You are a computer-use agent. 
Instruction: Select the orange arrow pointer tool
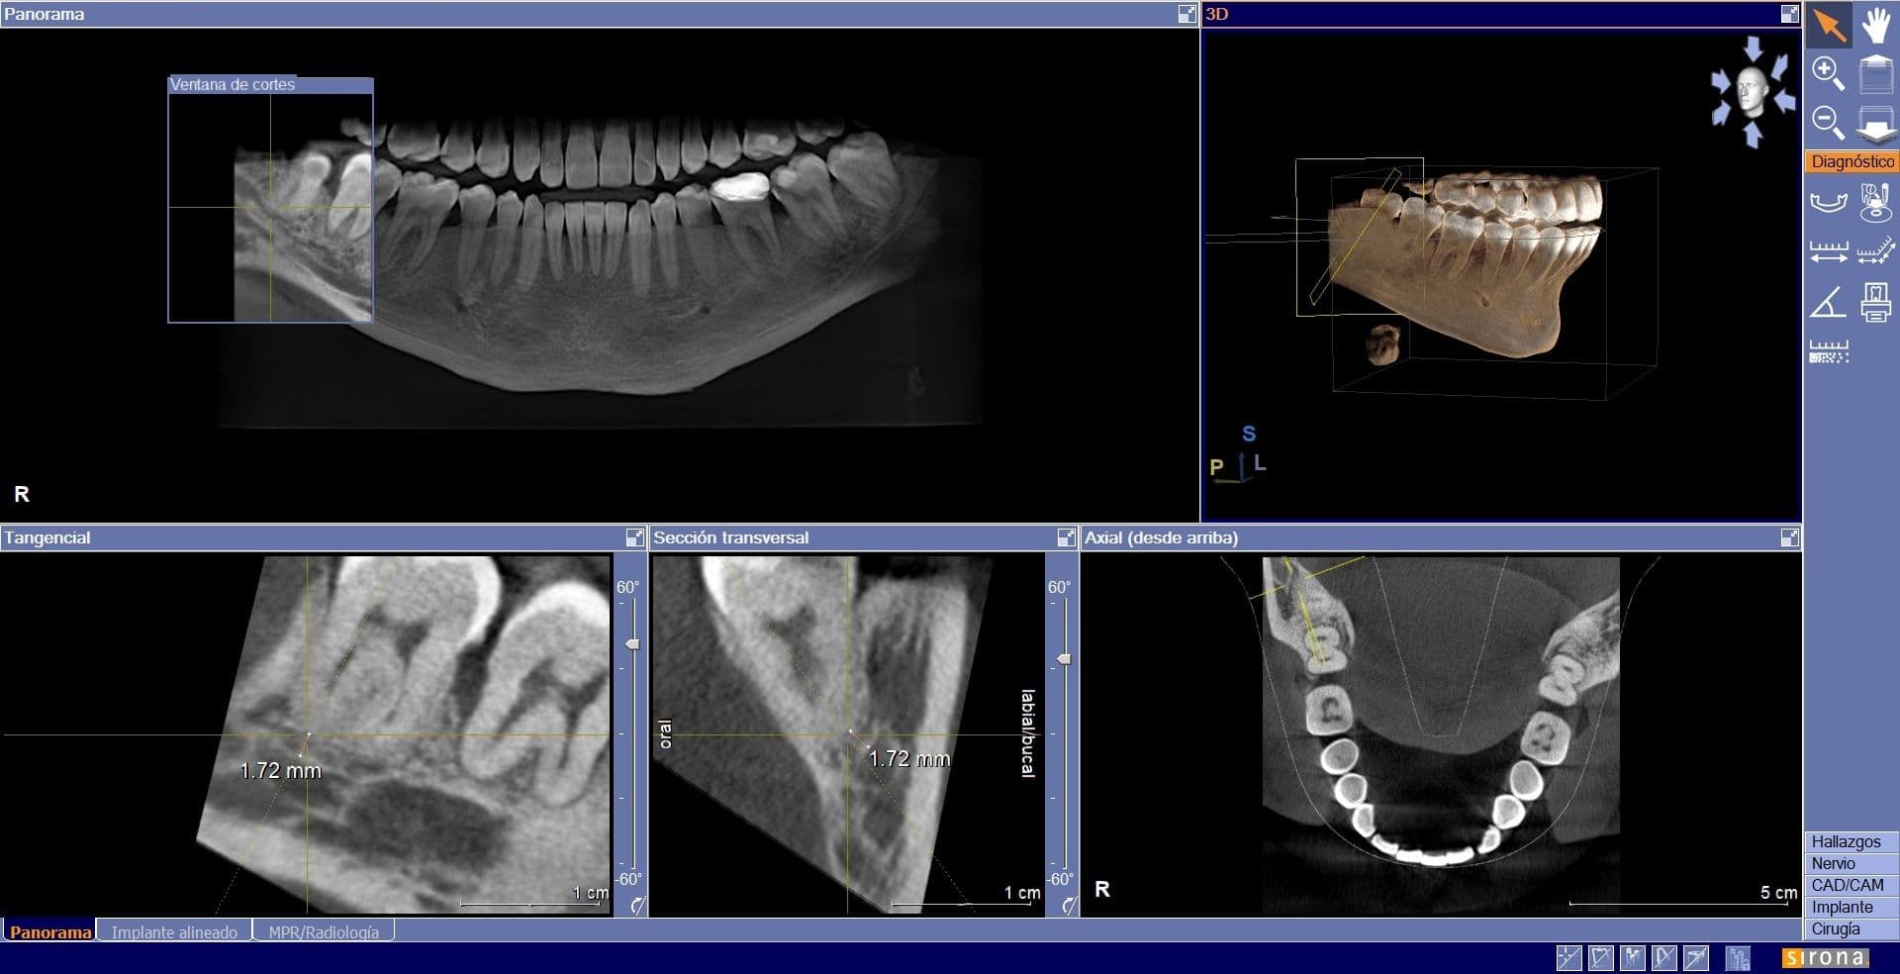1829,26
